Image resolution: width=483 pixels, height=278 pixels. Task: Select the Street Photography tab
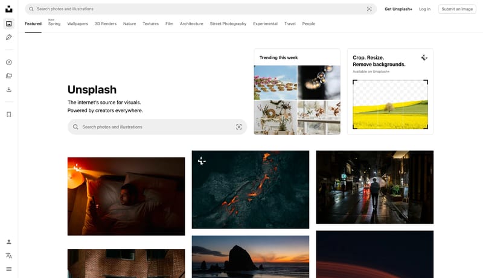tap(228, 24)
